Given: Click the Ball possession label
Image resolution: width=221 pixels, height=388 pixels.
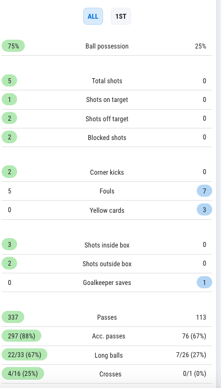Looking at the screenshot, I should pos(107,46).
